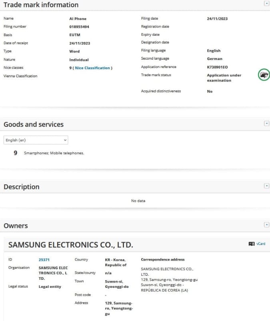This screenshot has height=321, width=270.
Task: Select 'Application under examination' status text
Action: pyautogui.click(x=224, y=78)
